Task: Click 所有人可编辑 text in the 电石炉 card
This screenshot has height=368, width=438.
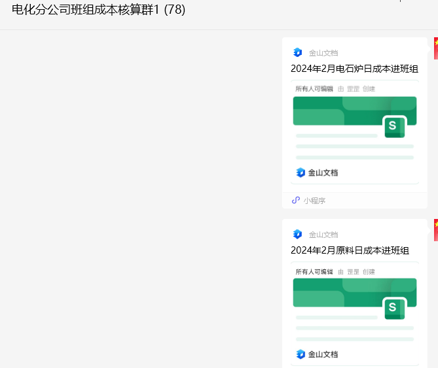Action: click(x=314, y=89)
